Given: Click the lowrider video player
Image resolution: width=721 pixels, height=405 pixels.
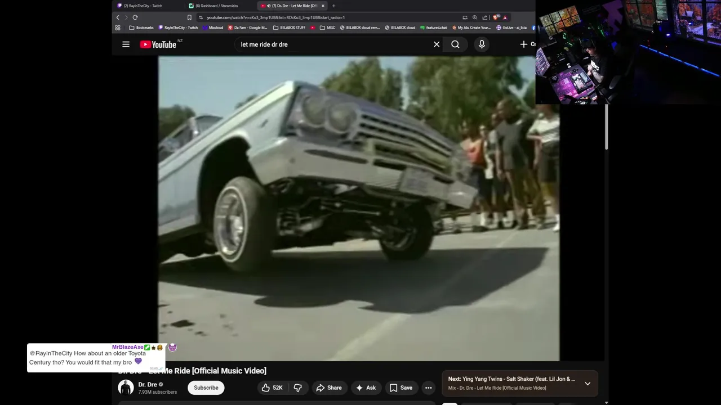Looking at the screenshot, I should (x=359, y=208).
